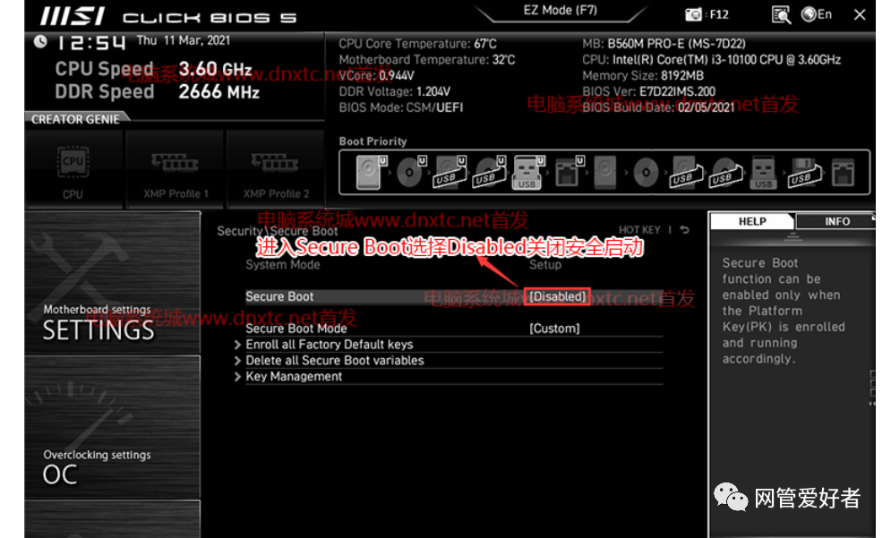Select UEFI USB CD/DVD boot device icon

coord(489,172)
